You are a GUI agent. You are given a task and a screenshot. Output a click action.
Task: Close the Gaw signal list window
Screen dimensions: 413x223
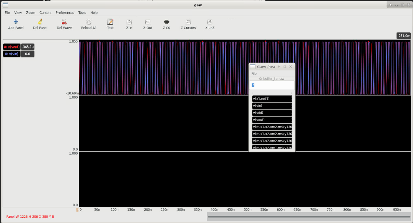click(291, 67)
